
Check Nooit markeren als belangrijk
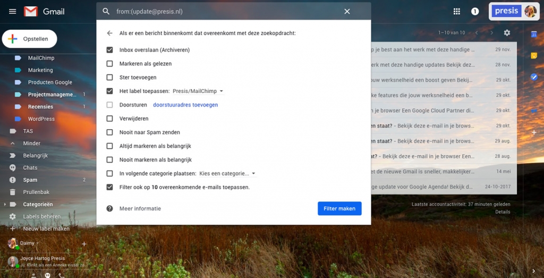(x=109, y=159)
